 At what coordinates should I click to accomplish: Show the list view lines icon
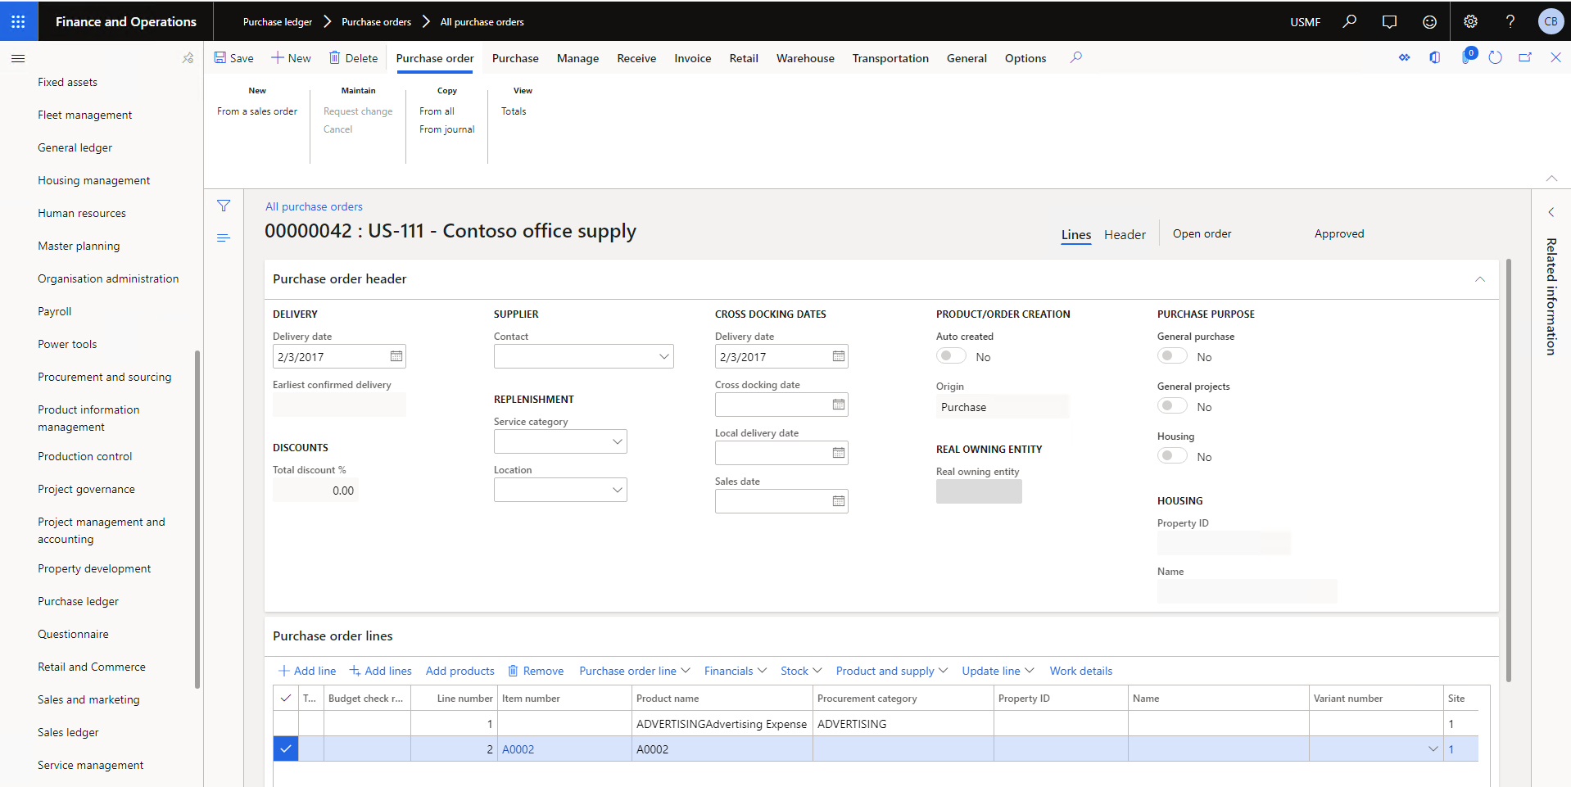(x=224, y=237)
